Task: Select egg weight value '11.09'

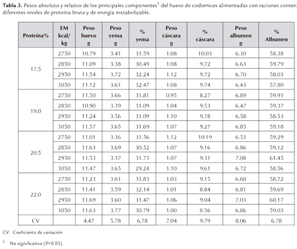Action: click(88, 64)
